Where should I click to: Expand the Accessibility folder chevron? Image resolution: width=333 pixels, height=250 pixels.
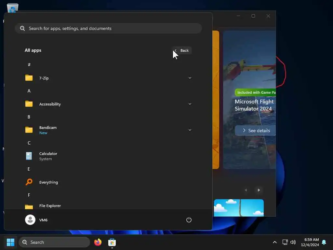190,104
